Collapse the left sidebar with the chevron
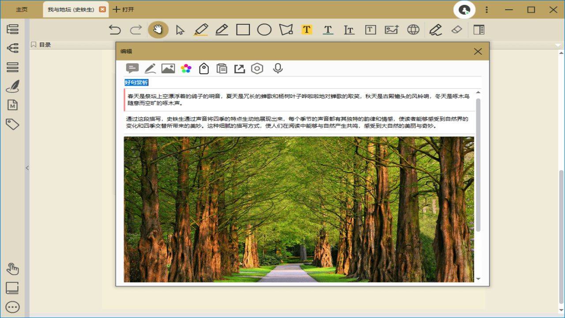This screenshot has width=565, height=318. [x=27, y=168]
